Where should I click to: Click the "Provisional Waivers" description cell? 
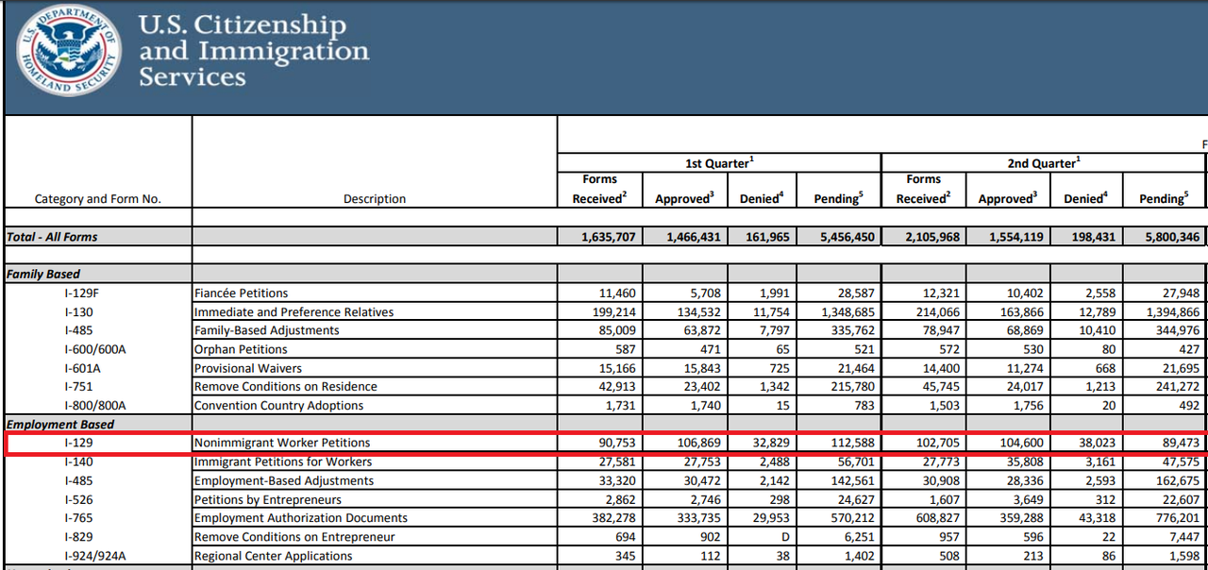click(x=247, y=368)
